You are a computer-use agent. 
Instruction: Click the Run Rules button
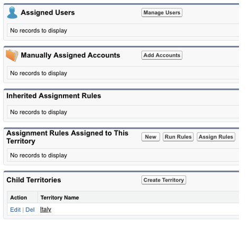pyautogui.click(x=178, y=137)
